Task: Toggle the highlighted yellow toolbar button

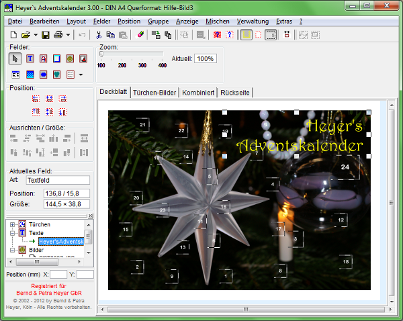Action: 247,34
